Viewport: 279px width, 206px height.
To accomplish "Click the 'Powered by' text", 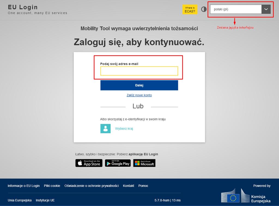I will coord(262,186).
